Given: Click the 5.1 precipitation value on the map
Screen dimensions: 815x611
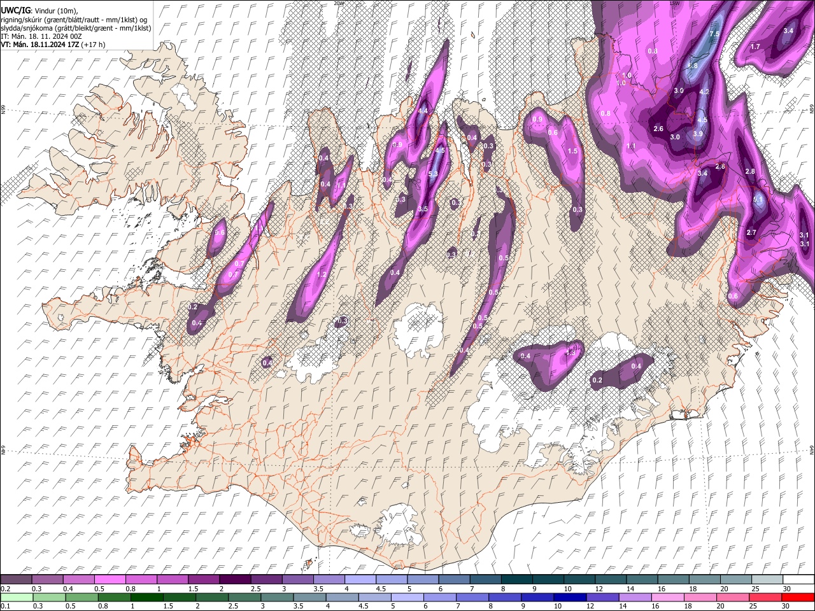Looking at the screenshot, I should click(758, 199).
